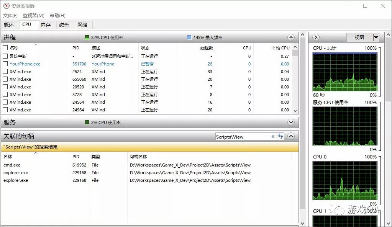Screen dimensions: 392x227
Task: Click the 服务 CPU 使用率 graph
Action: pos(345,126)
